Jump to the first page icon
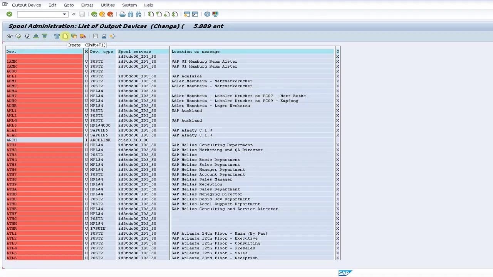This screenshot has width=493, height=277. 151,14
